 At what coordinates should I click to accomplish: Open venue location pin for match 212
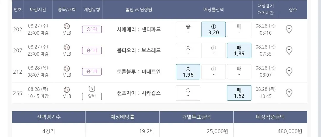pos(289,72)
